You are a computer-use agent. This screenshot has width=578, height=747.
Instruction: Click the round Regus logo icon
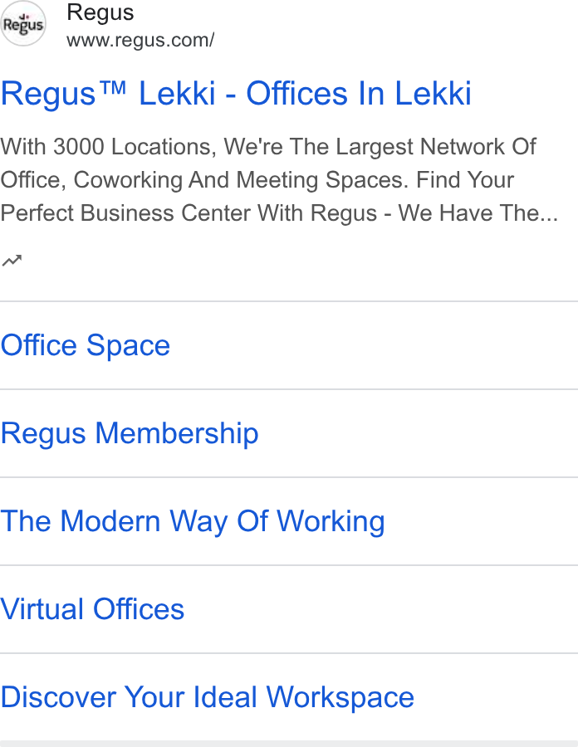23,23
